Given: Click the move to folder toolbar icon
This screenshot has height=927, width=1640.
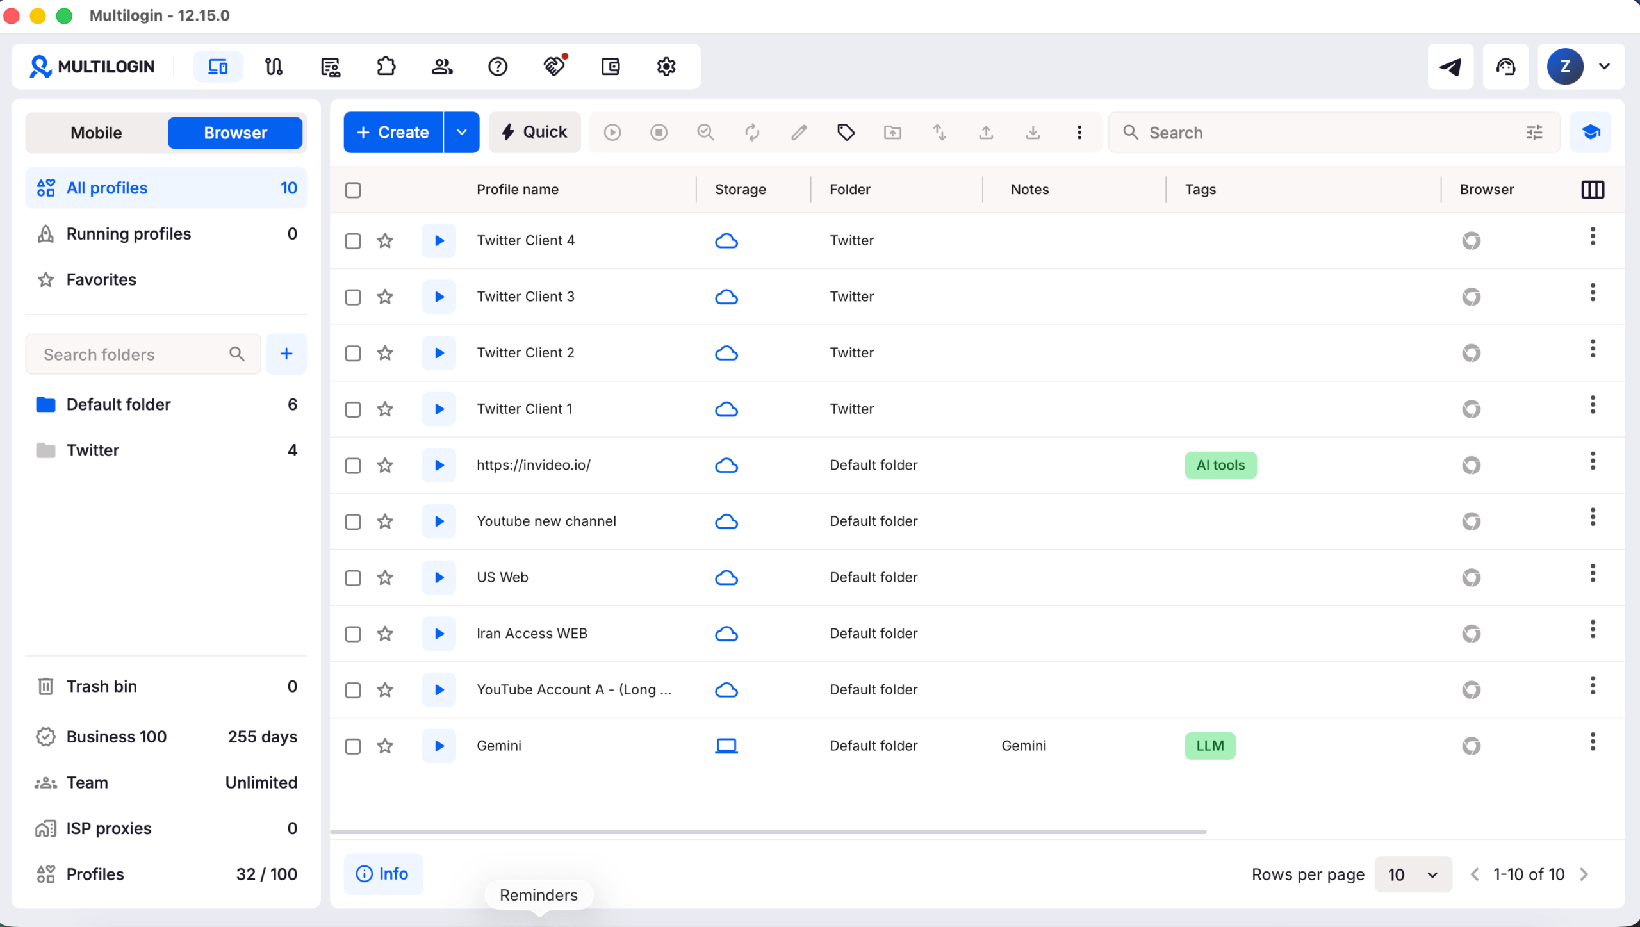Looking at the screenshot, I should (893, 133).
